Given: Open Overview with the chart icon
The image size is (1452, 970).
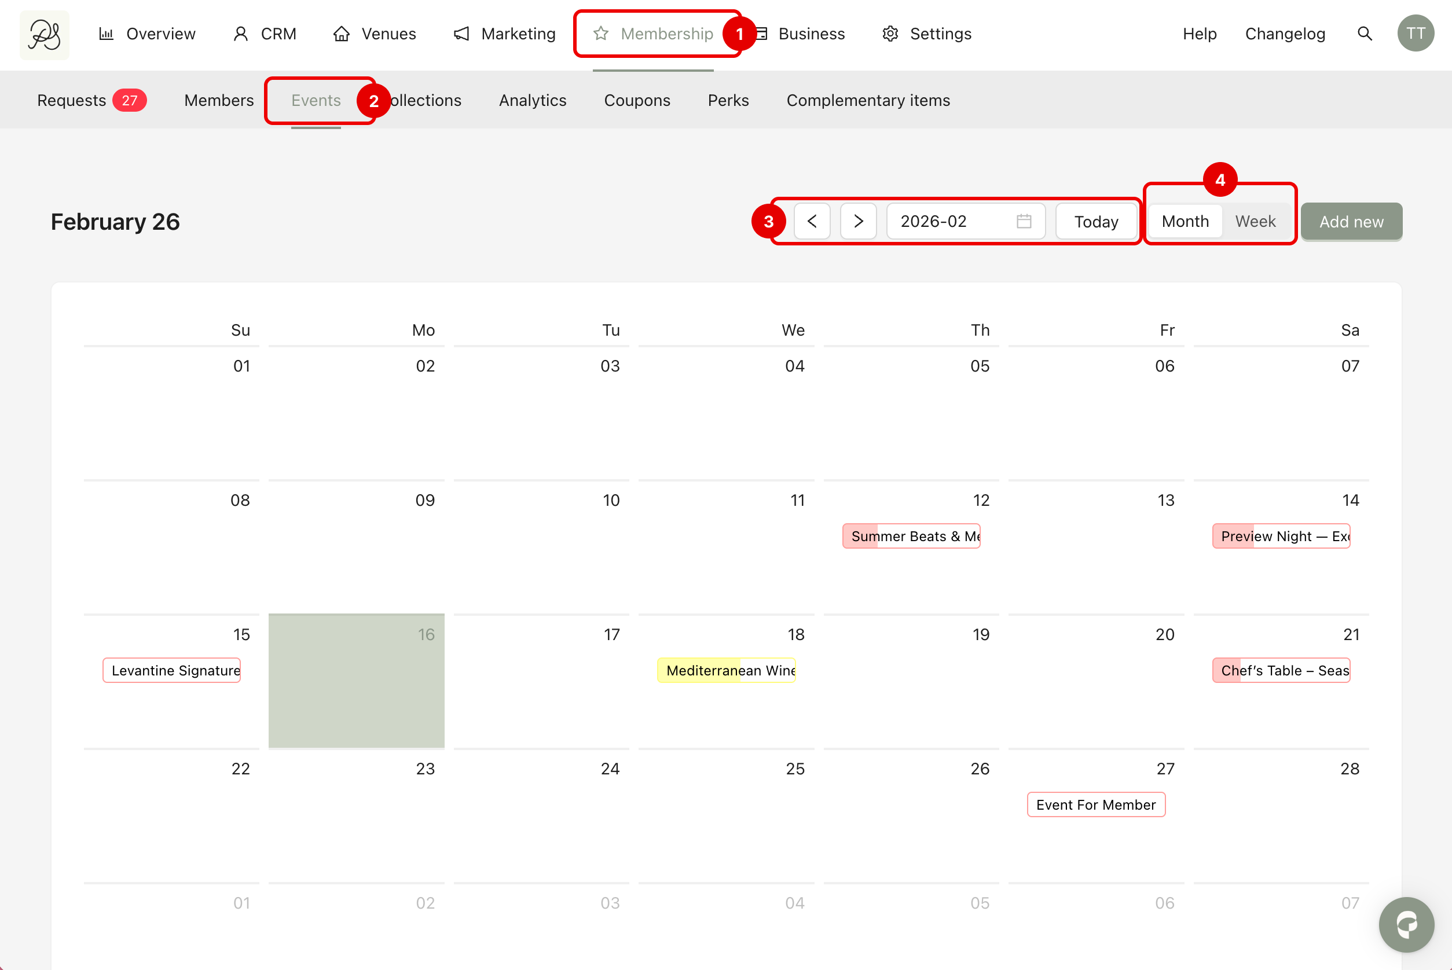Looking at the screenshot, I should tap(107, 34).
